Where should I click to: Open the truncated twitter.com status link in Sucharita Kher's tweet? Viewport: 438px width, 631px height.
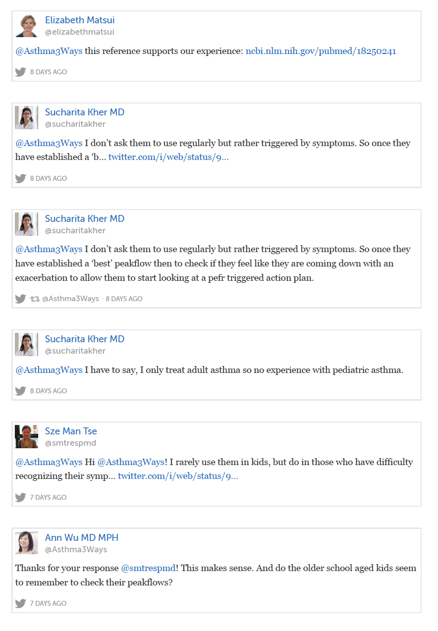(x=168, y=158)
